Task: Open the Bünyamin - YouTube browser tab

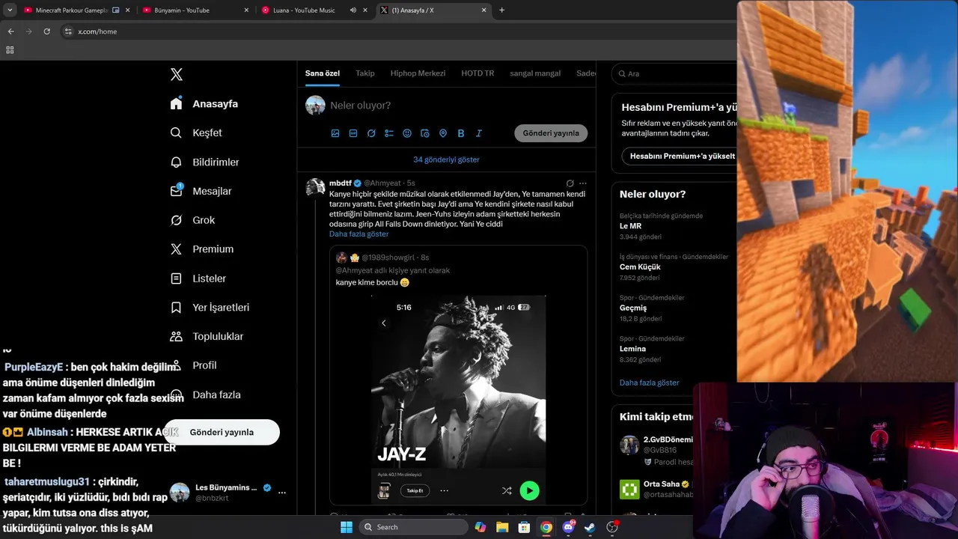Action: (x=195, y=10)
